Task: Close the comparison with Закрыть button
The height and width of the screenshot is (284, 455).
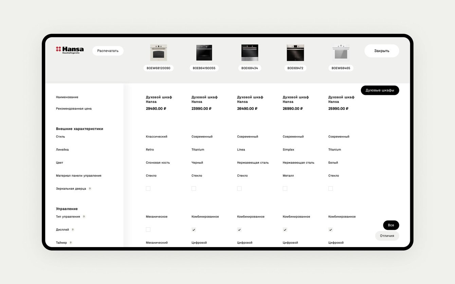Action: pos(382,51)
